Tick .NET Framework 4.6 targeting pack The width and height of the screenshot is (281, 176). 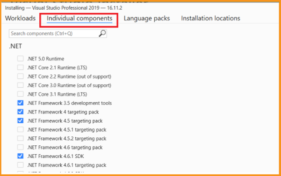click(20, 147)
